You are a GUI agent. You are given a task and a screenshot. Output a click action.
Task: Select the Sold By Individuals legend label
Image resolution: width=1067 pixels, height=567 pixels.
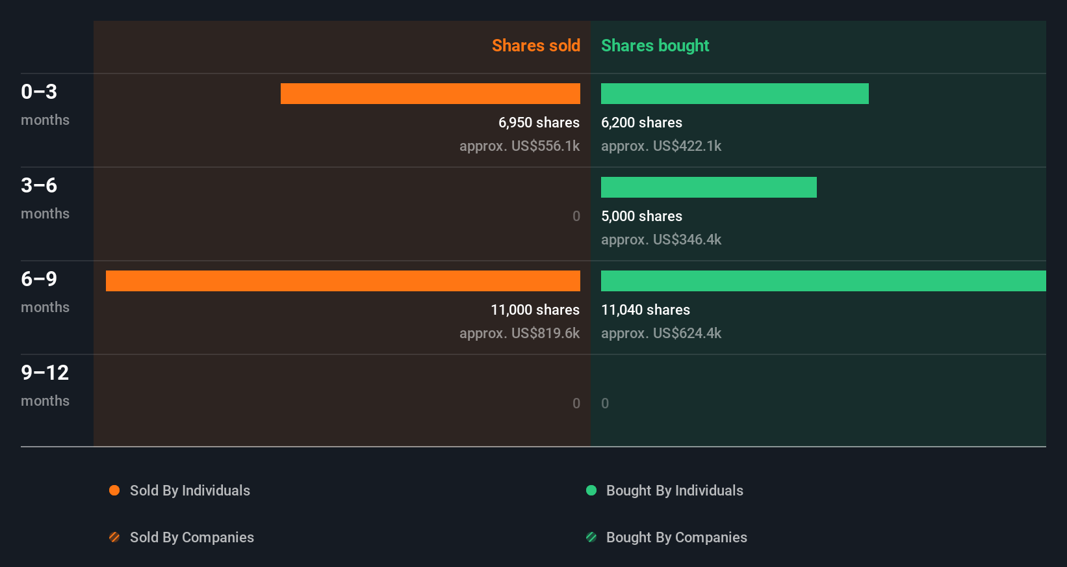190,490
